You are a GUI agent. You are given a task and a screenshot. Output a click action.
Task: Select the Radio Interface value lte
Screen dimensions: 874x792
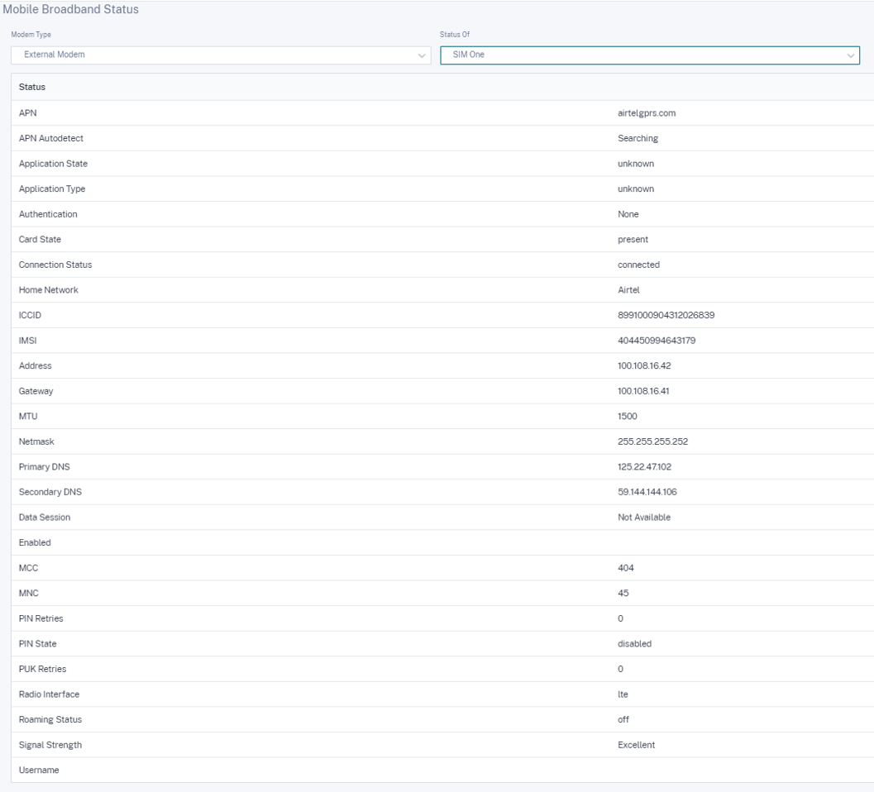pos(623,694)
